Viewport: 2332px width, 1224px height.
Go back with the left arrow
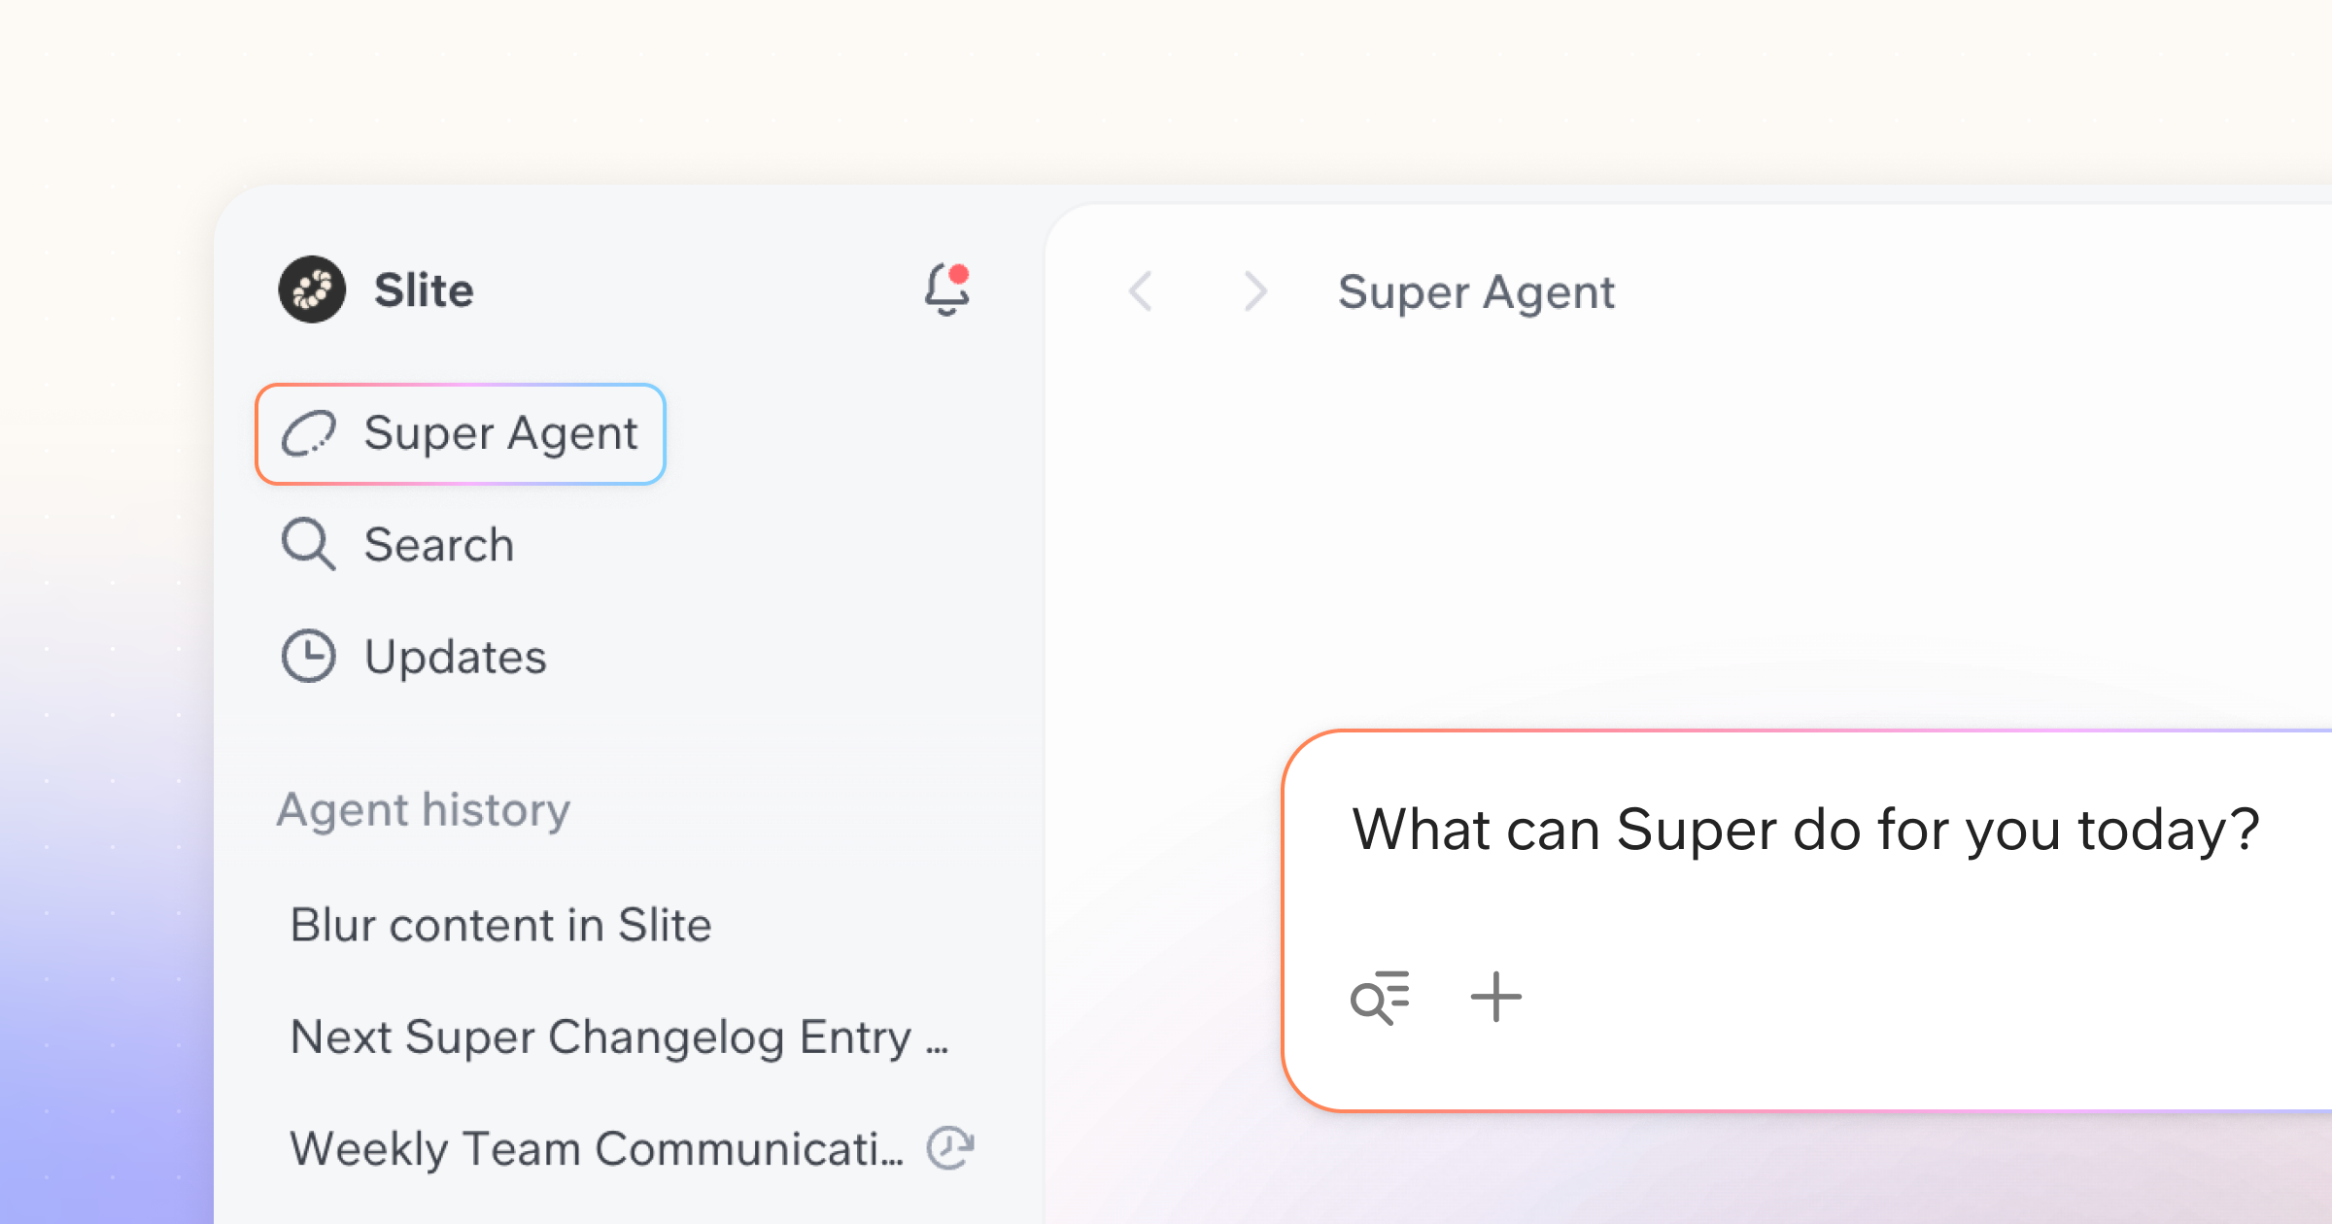1141,291
